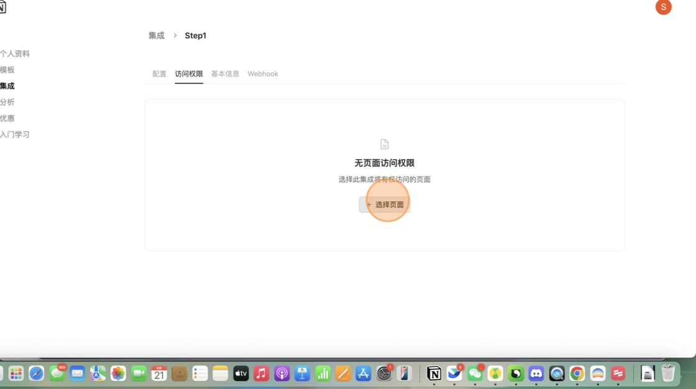This screenshot has width=696, height=389.
Task: Switch to Notion app in the dock
Action: coord(434,373)
